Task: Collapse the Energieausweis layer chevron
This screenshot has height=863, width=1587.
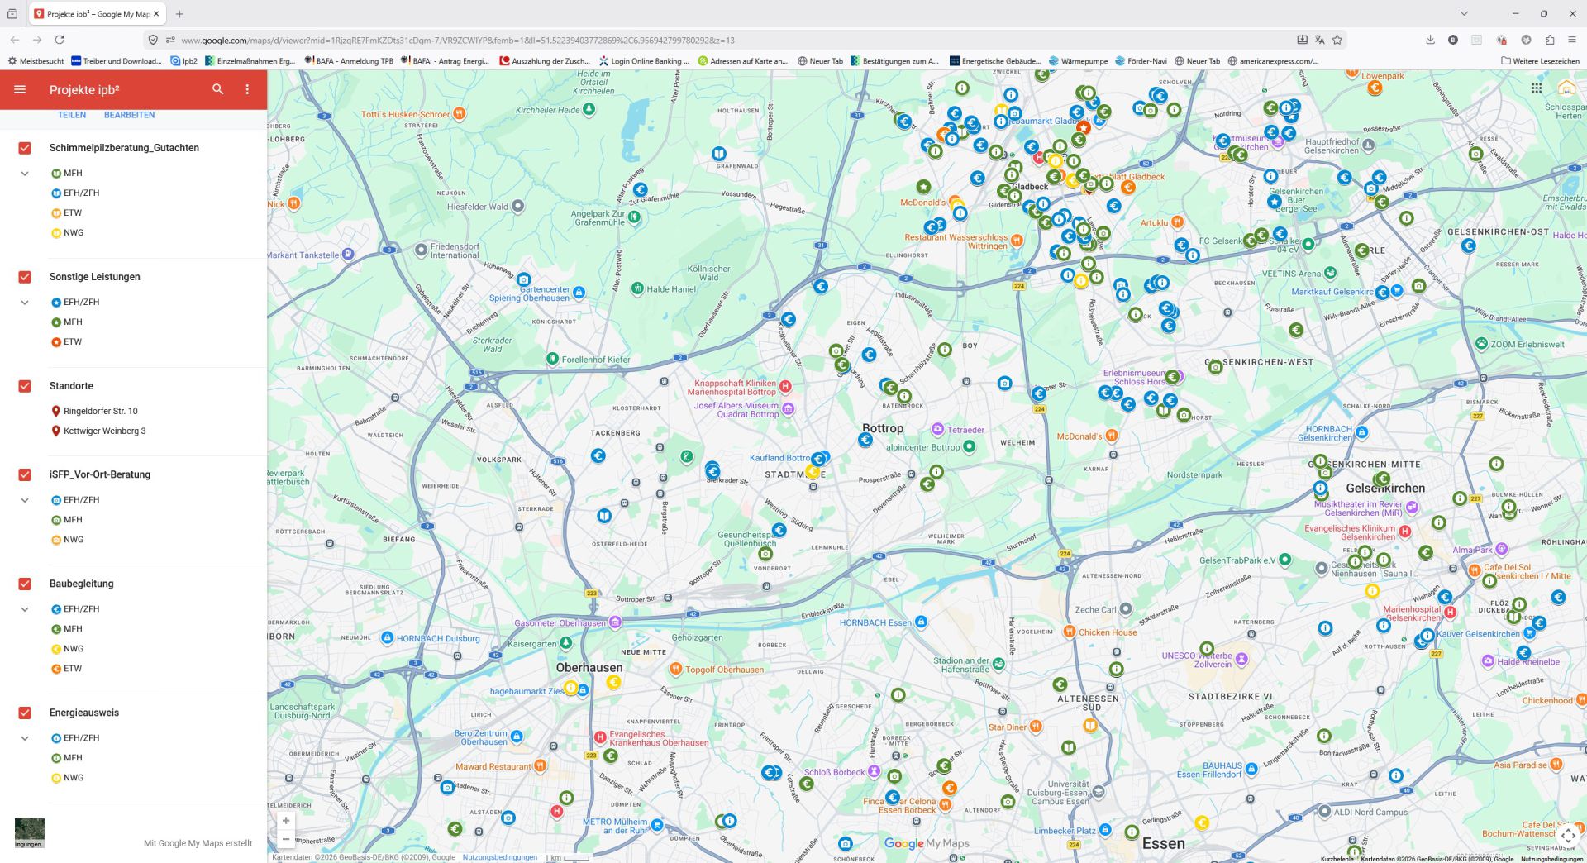Action: [x=25, y=738]
